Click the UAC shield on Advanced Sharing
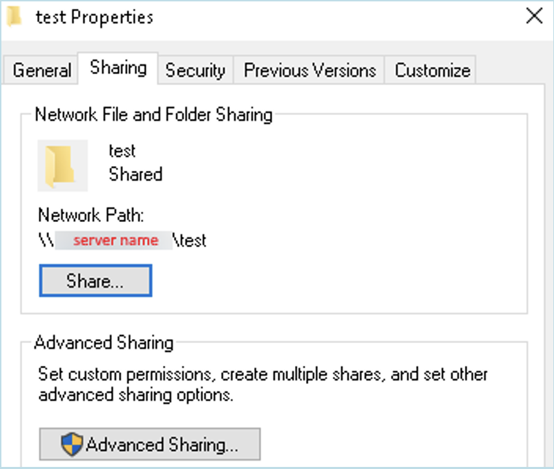The height and width of the screenshot is (469, 554). click(x=71, y=444)
